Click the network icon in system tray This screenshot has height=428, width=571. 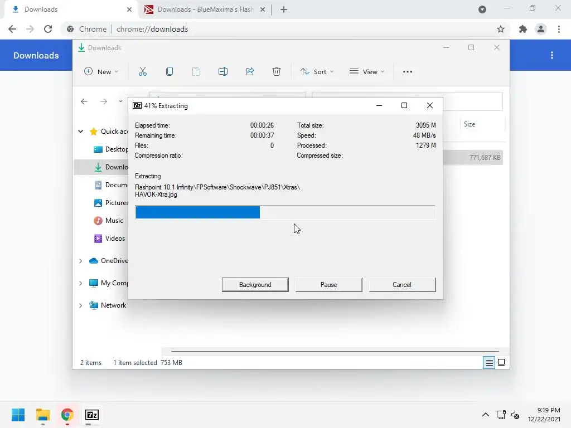(x=501, y=415)
